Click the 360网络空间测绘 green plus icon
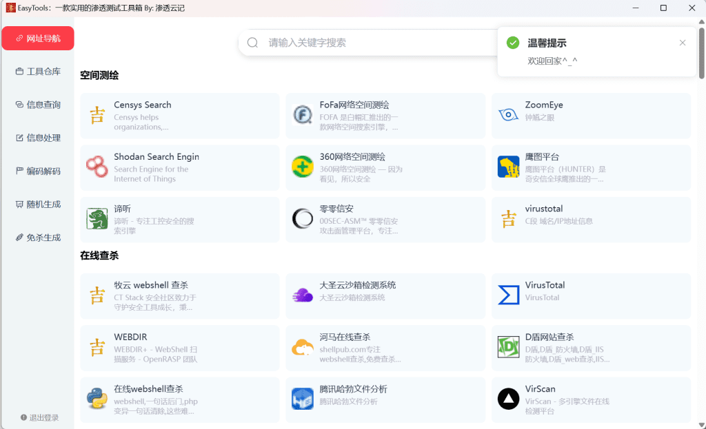Screen dimensions: 706x429 (x=303, y=167)
